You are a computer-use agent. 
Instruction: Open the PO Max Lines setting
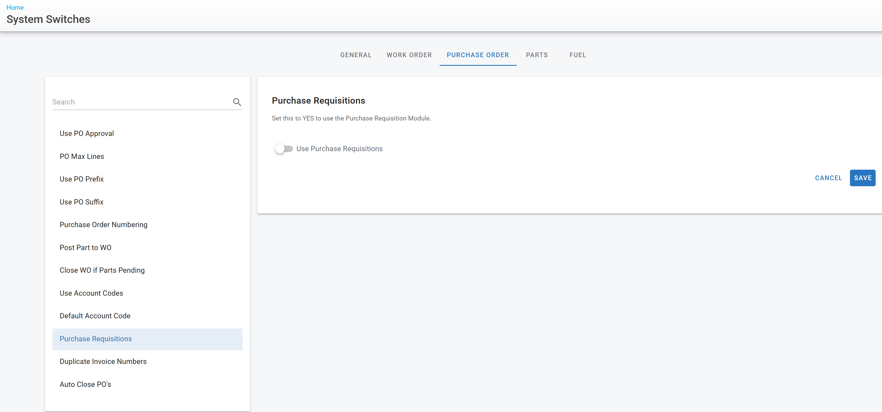pyautogui.click(x=82, y=156)
